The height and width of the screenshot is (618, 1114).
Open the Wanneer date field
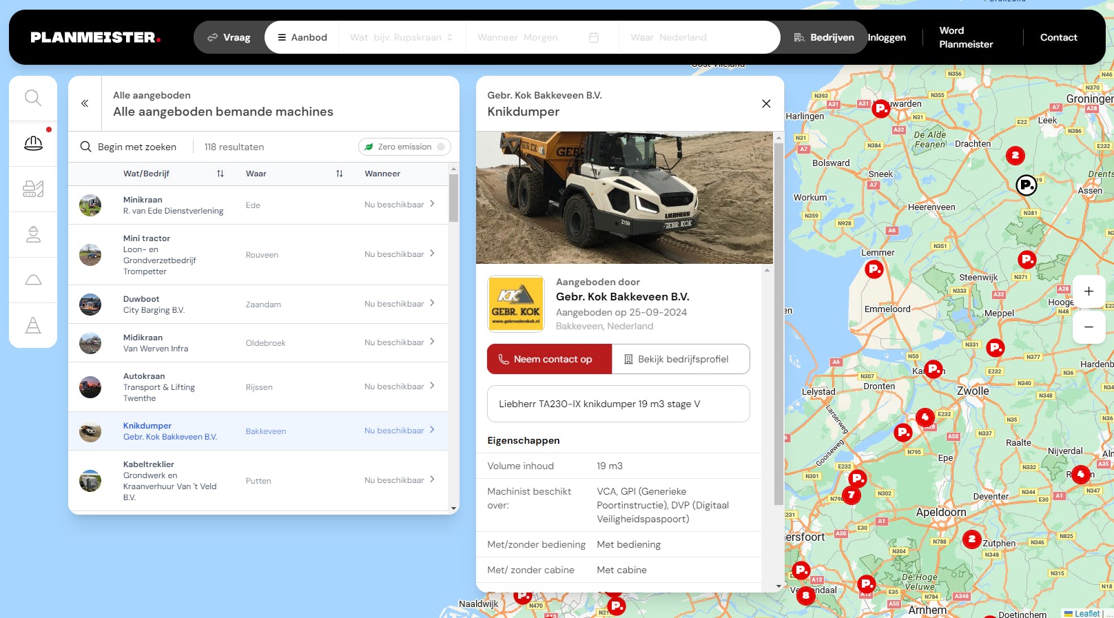point(538,37)
